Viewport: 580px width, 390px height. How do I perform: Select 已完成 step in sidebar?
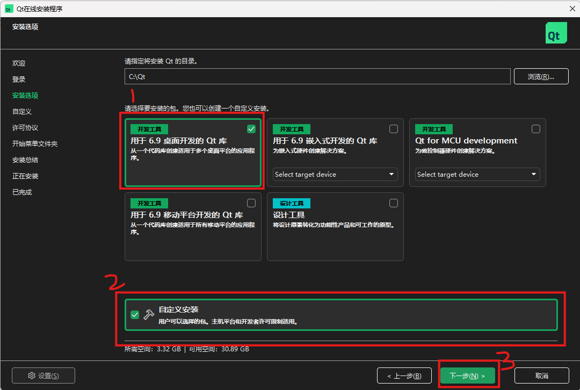click(22, 192)
